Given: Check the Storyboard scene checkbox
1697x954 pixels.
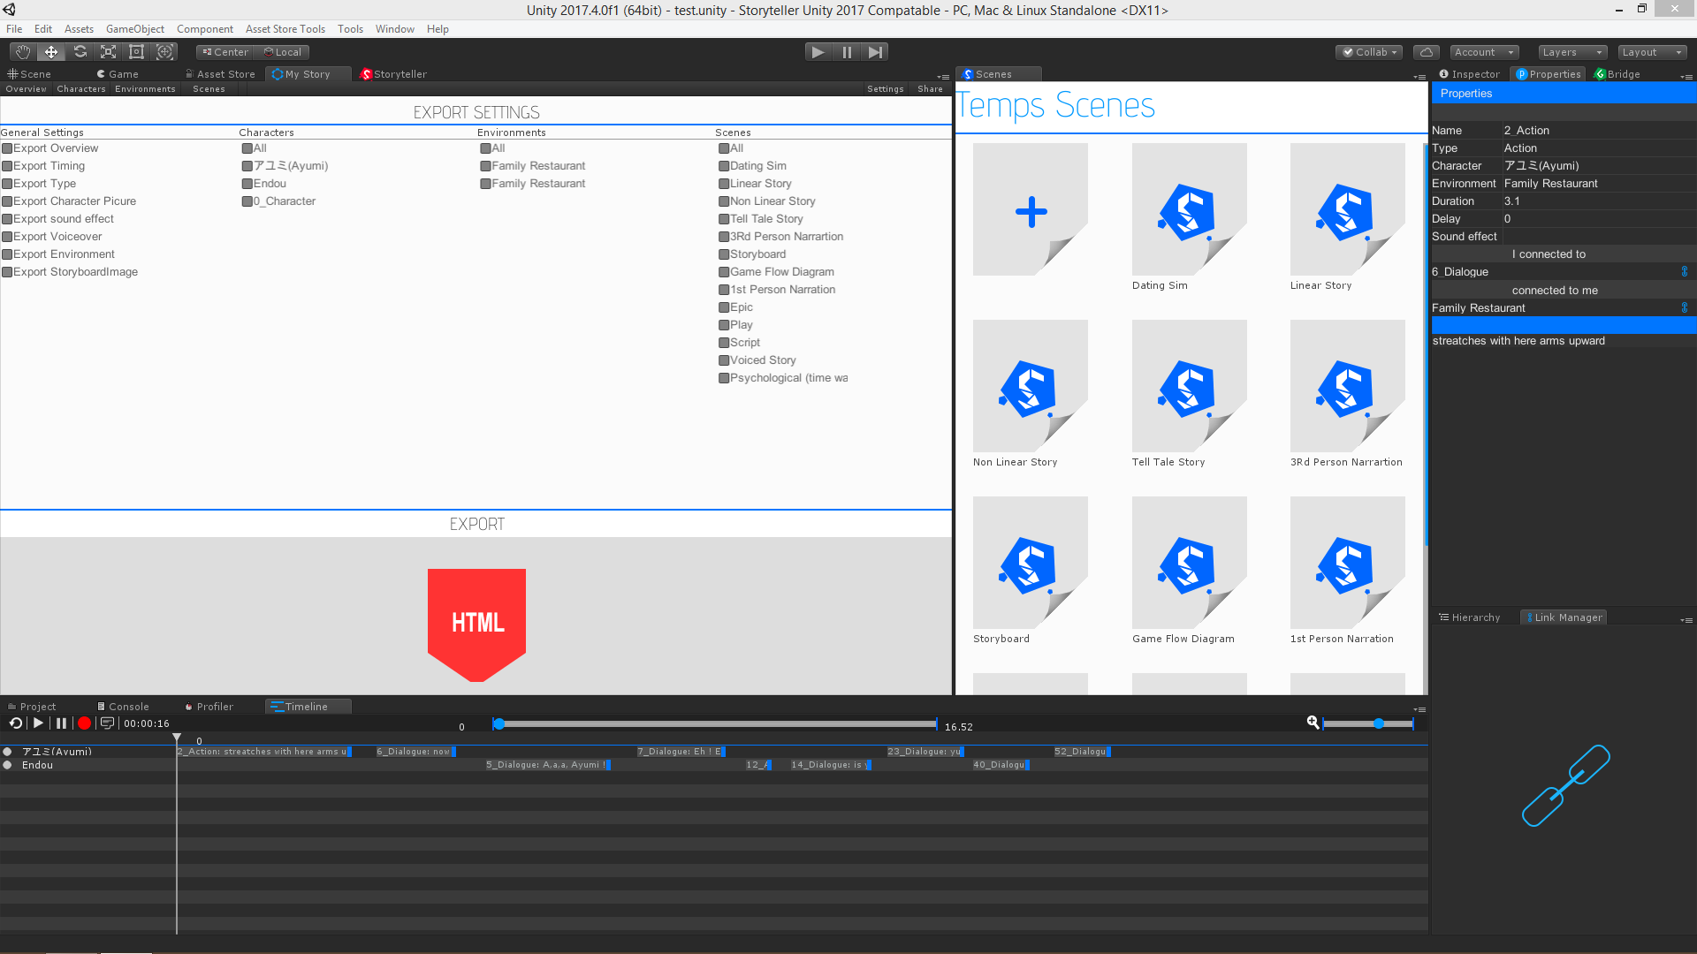Looking at the screenshot, I should [724, 254].
